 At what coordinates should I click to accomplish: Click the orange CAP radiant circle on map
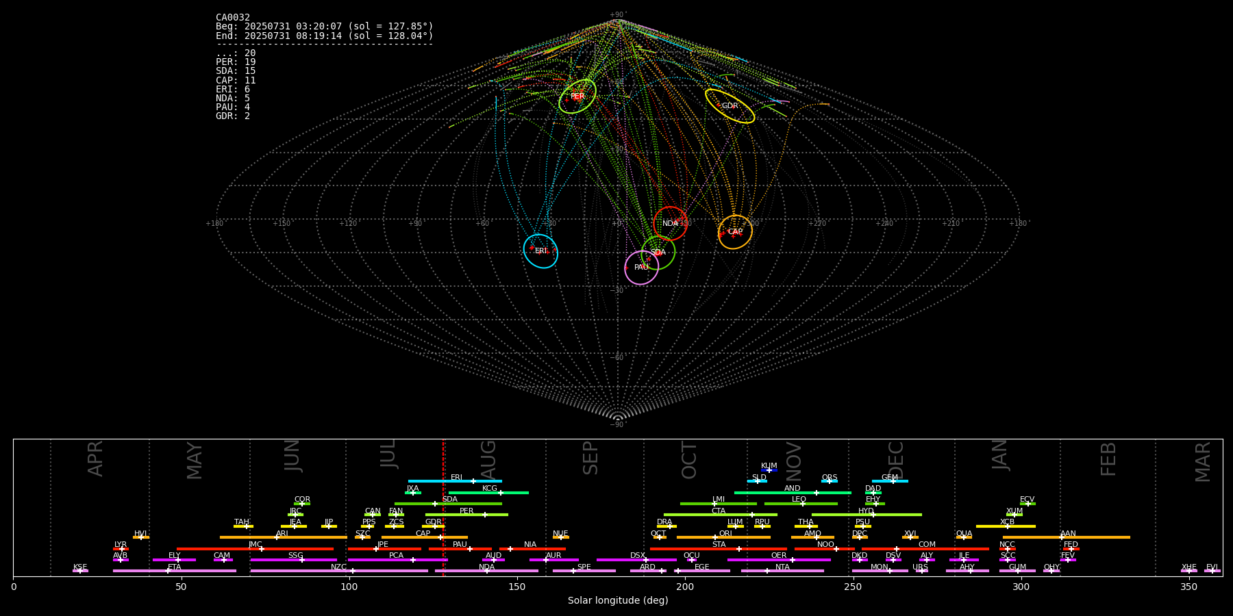tap(735, 232)
